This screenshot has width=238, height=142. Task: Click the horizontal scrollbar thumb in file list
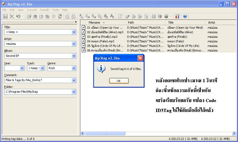click(x=105, y=133)
